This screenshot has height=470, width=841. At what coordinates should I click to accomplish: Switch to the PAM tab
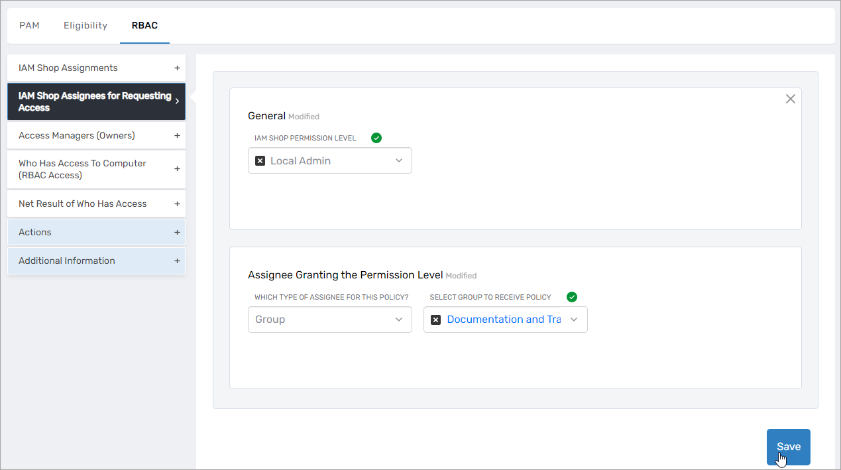29,25
